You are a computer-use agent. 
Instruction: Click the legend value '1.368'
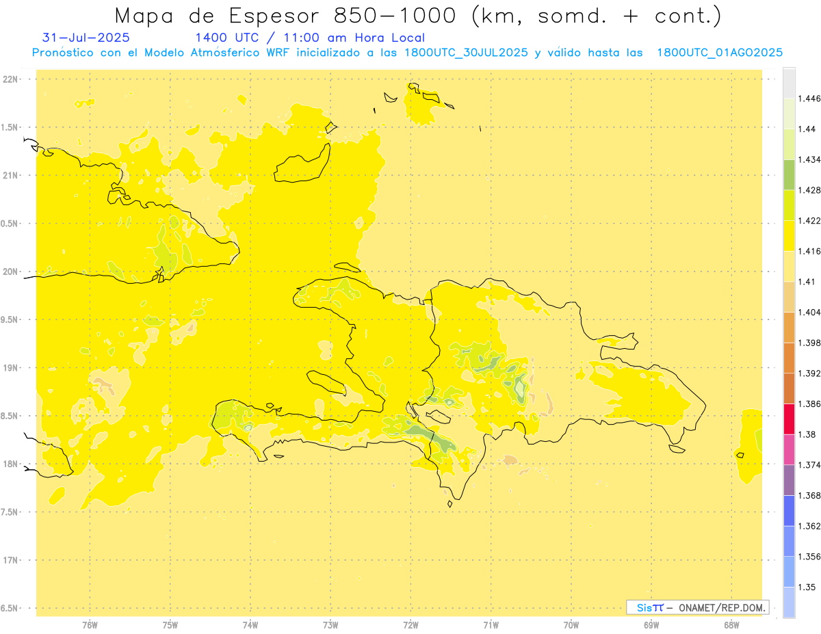[810, 495]
